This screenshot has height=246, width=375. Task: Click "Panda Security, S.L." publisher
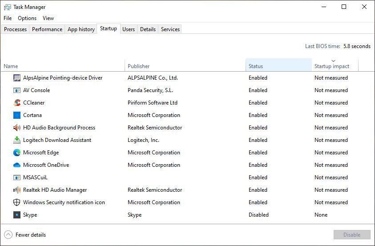click(150, 90)
